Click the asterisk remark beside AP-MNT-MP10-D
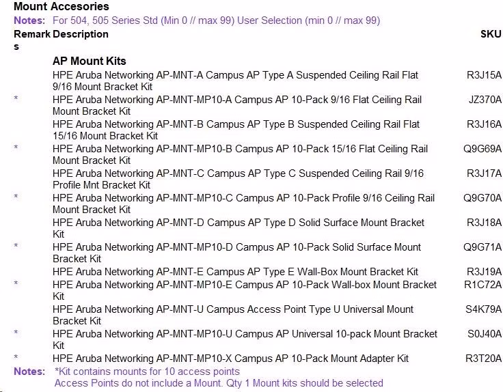 pyautogui.click(x=16, y=246)
